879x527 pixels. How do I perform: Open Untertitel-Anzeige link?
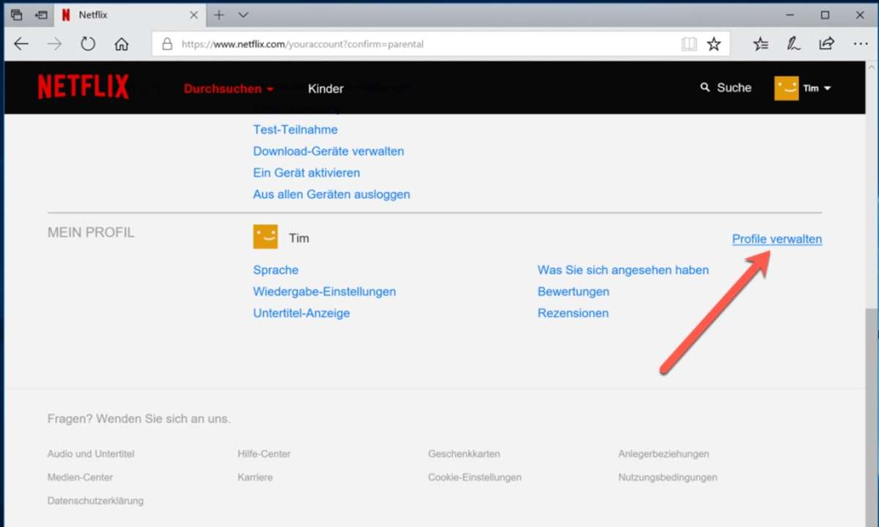coord(301,313)
